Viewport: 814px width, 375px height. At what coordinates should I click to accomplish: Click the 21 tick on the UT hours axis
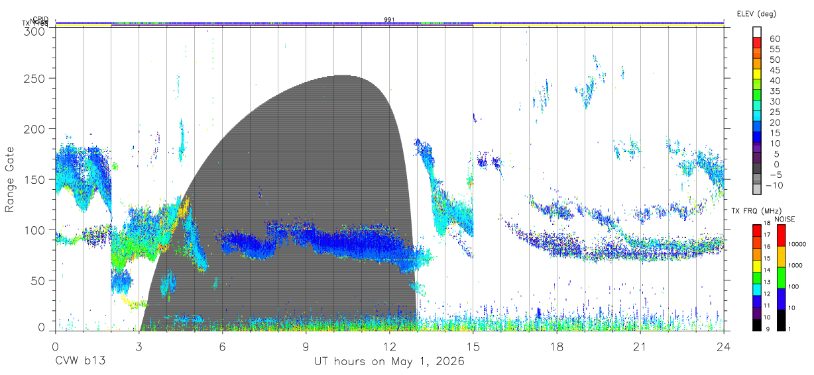(x=640, y=347)
